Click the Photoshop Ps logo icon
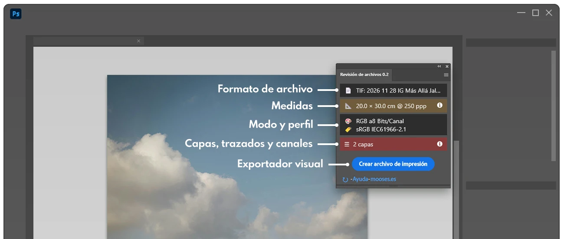 pyautogui.click(x=16, y=14)
